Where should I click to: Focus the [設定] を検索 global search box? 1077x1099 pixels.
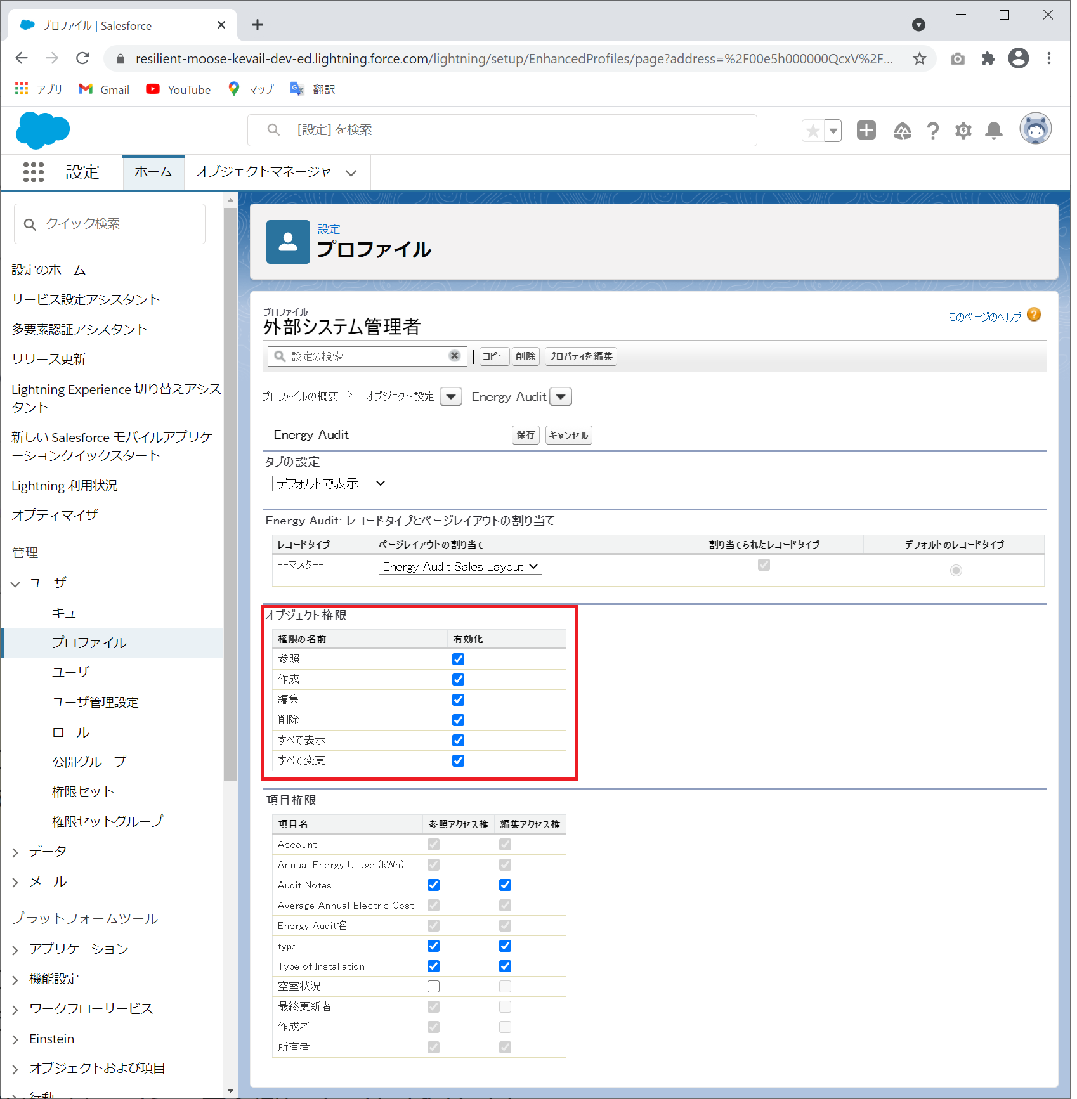pyautogui.click(x=502, y=130)
